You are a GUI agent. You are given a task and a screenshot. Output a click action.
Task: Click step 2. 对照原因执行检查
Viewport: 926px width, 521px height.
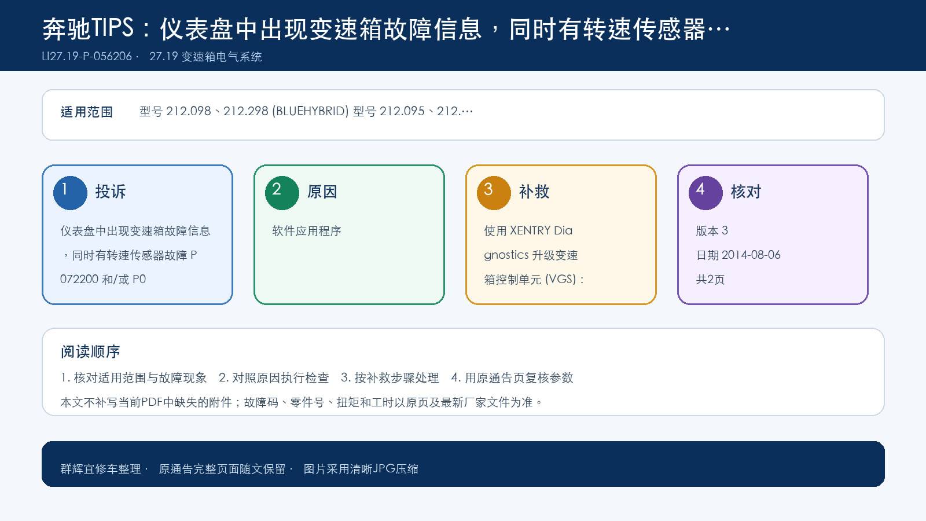coord(274,378)
